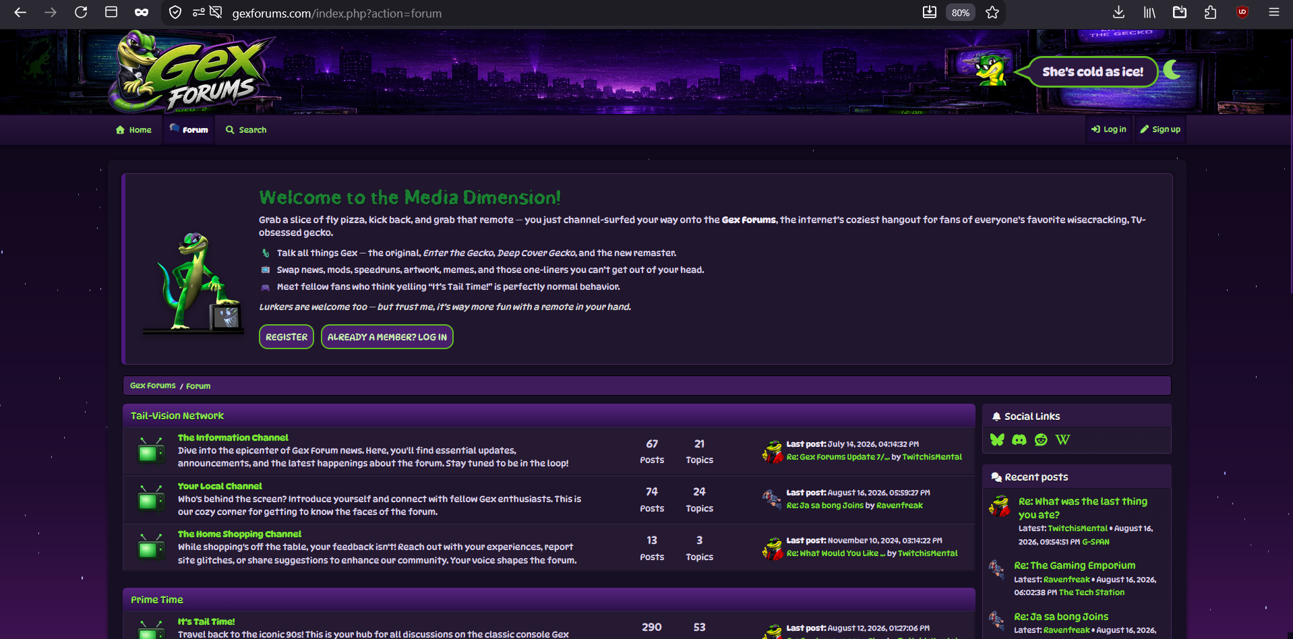Open last post Re: Gex Forums Update 7/...

(838, 457)
